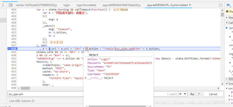The height and width of the screenshot is (107, 233).
Task: Click the code editor vertical scrollbar thumb
Action: click(x=222, y=15)
